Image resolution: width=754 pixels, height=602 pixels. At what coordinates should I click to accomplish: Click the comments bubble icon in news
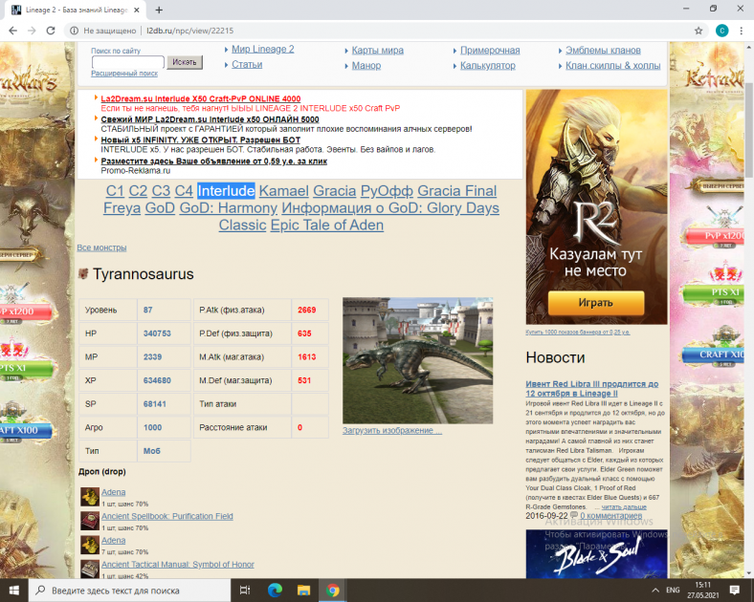point(574,515)
